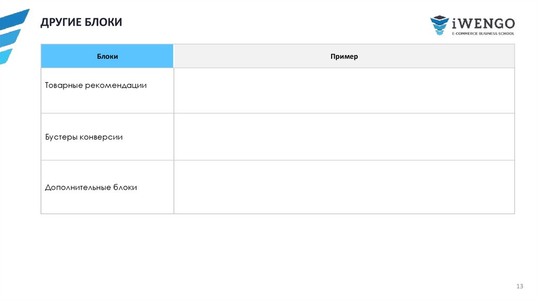Click the slide number 13
This screenshot has width=538, height=301.
(520, 286)
